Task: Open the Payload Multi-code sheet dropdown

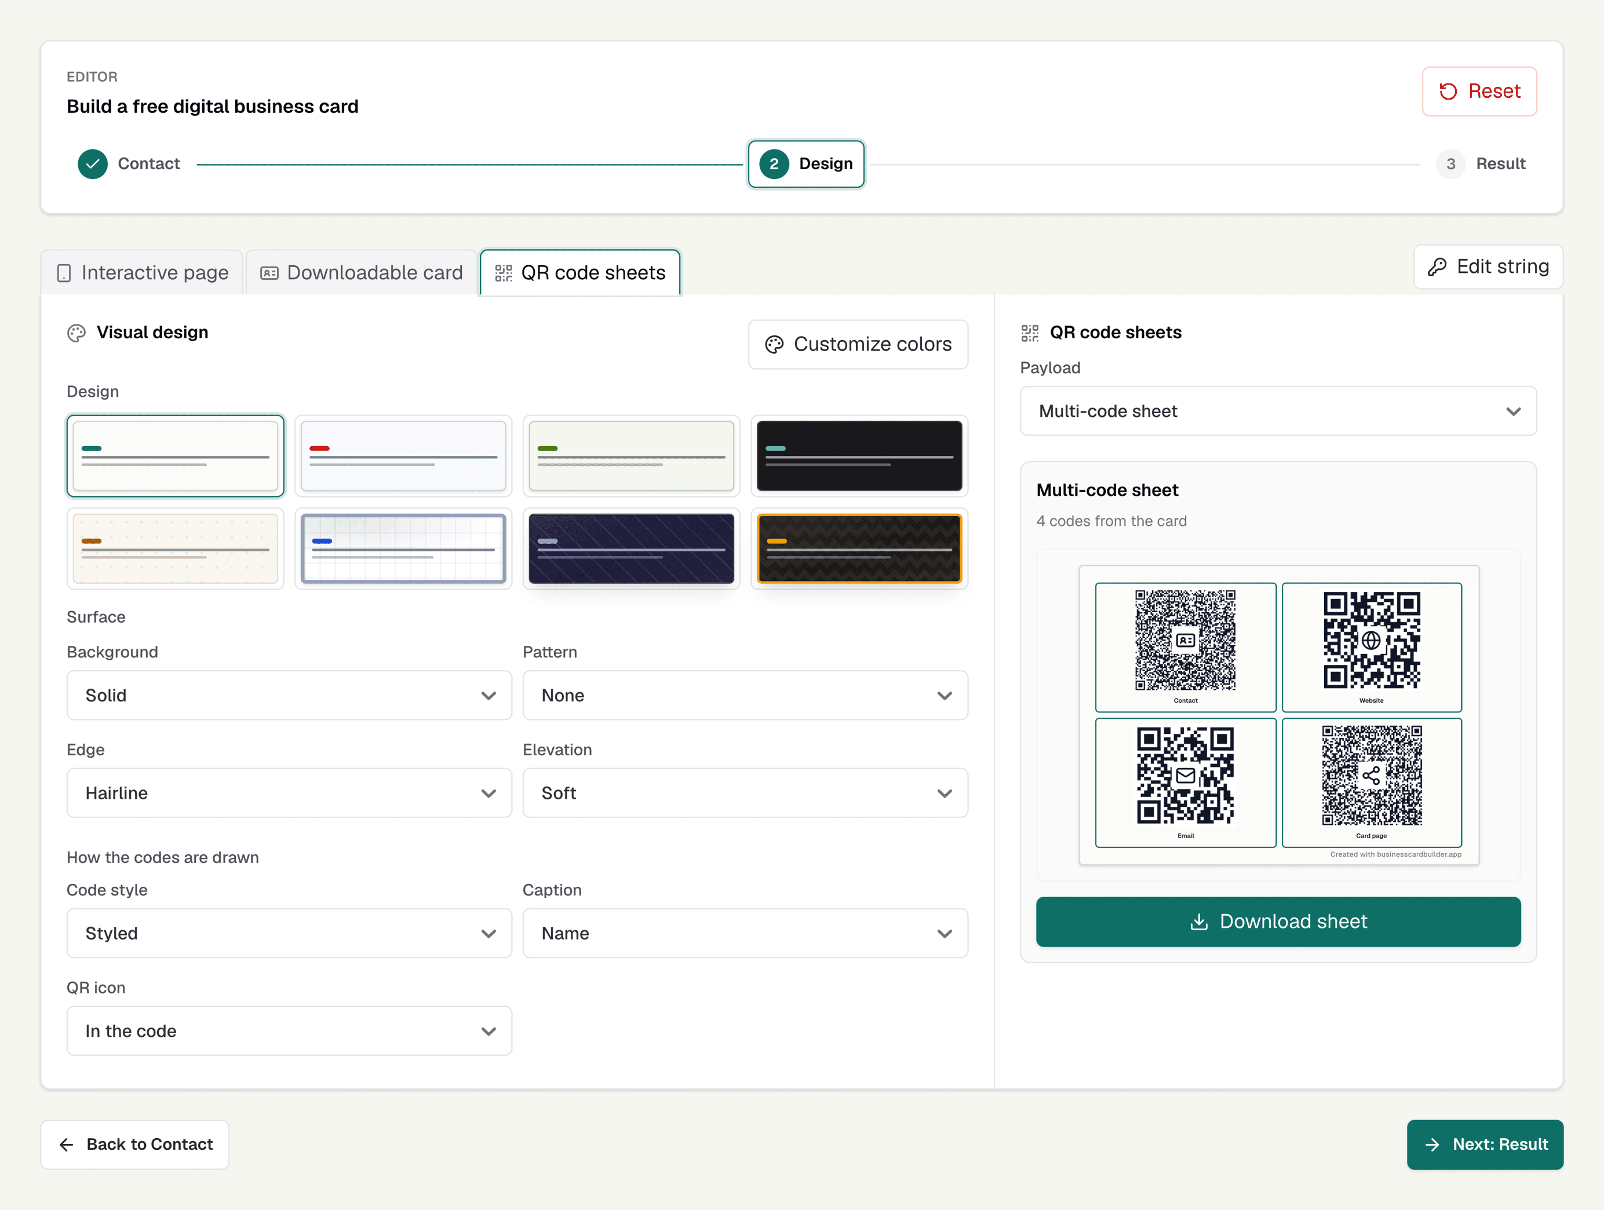Action: pos(1278,411)
